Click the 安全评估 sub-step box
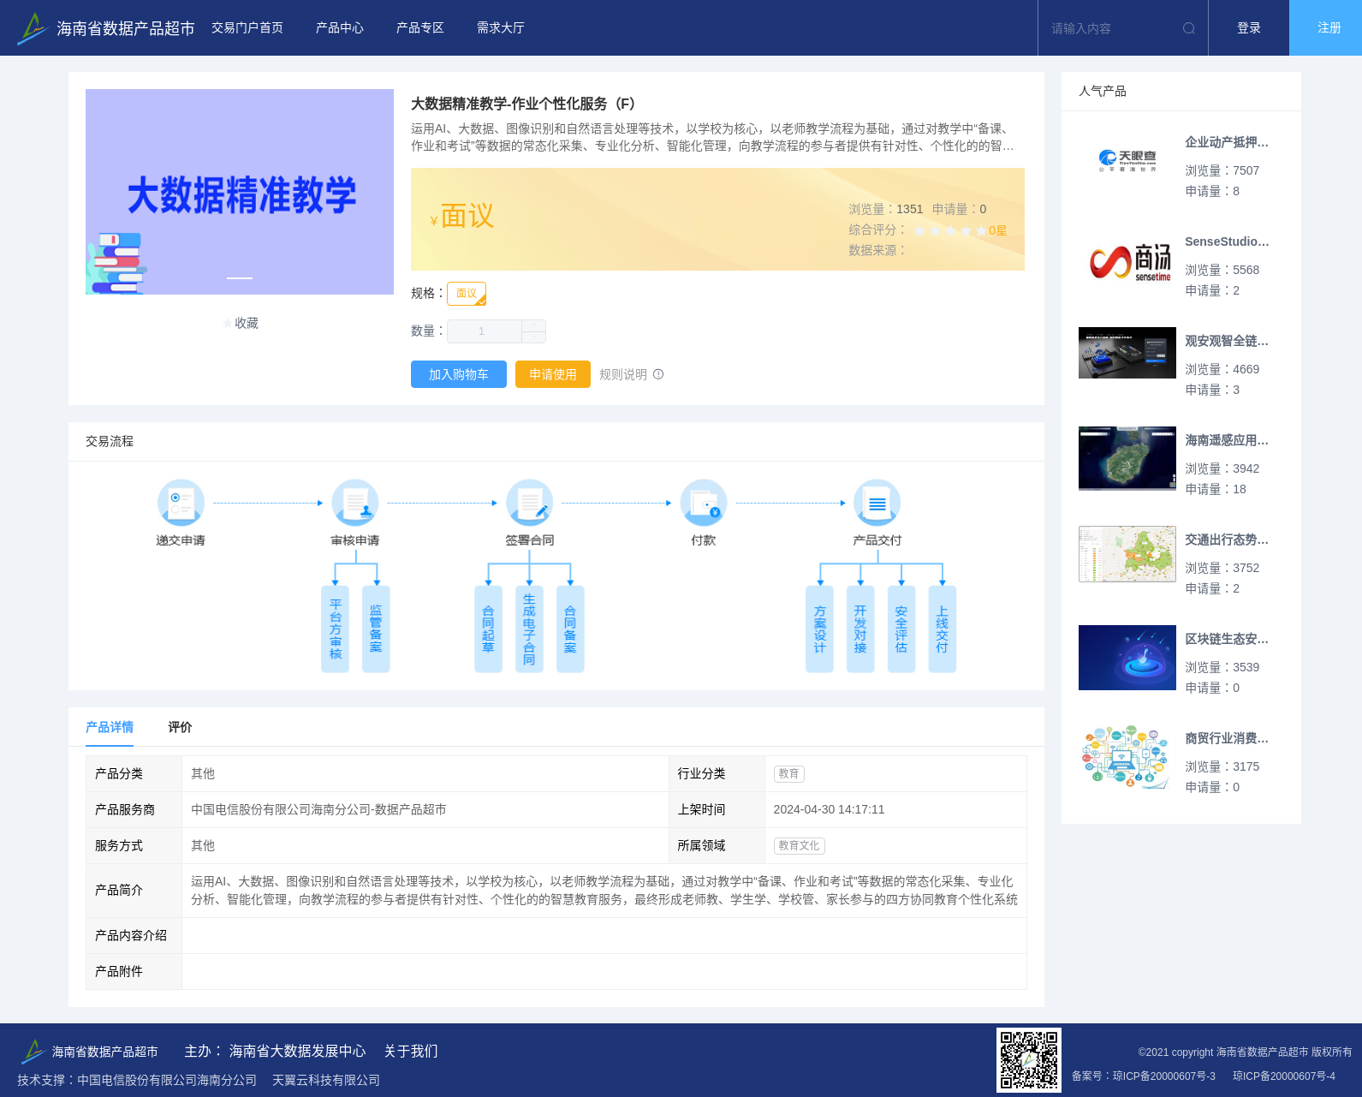Viewport: 1362px width, 1097px height. pyautogui.click(x=901, y=629)
